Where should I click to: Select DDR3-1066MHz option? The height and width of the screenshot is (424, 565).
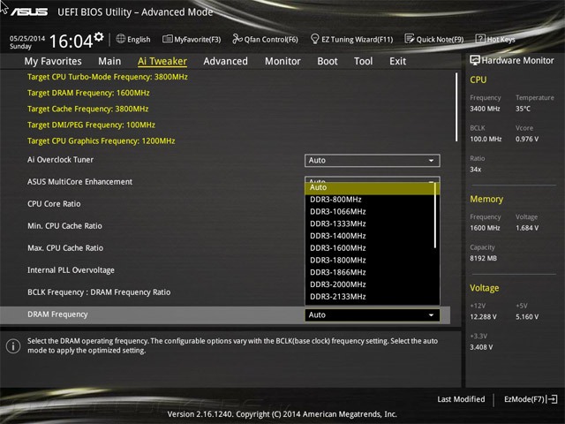[370, 212]
